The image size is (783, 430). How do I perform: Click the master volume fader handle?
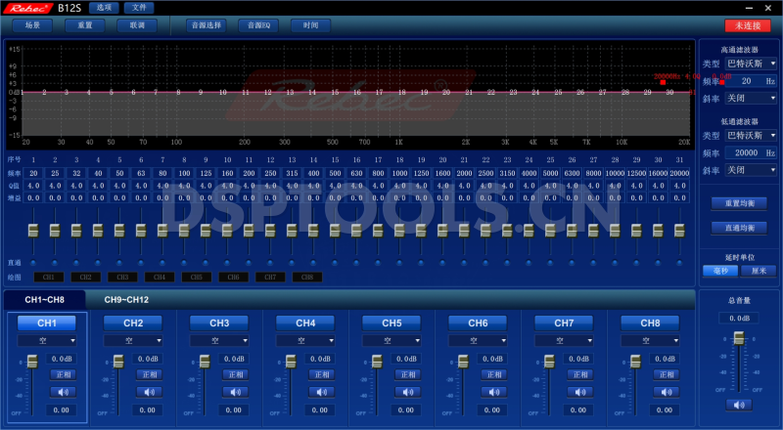coord(739,337)
